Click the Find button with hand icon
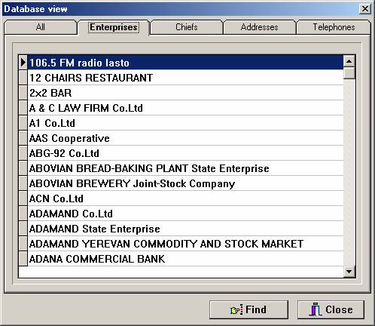375x326 pixels. 248,309
